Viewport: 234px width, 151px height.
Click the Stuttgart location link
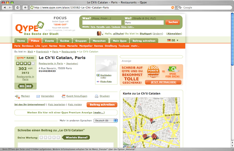[x=146, y=34]
